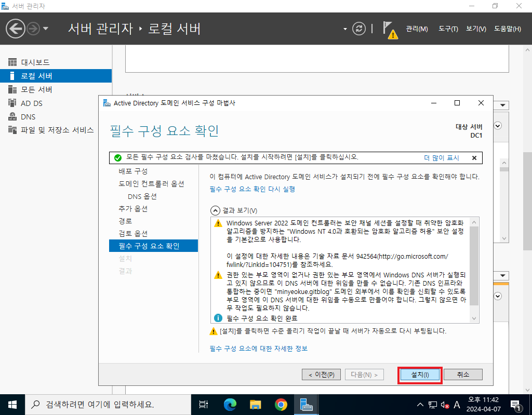Select 로컬 서버 in the sidebar
This screenshot has height=415, width=532.
(56, 76)
